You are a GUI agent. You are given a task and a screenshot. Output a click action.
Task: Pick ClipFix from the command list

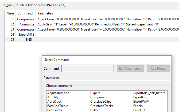(x=96, y=93)
